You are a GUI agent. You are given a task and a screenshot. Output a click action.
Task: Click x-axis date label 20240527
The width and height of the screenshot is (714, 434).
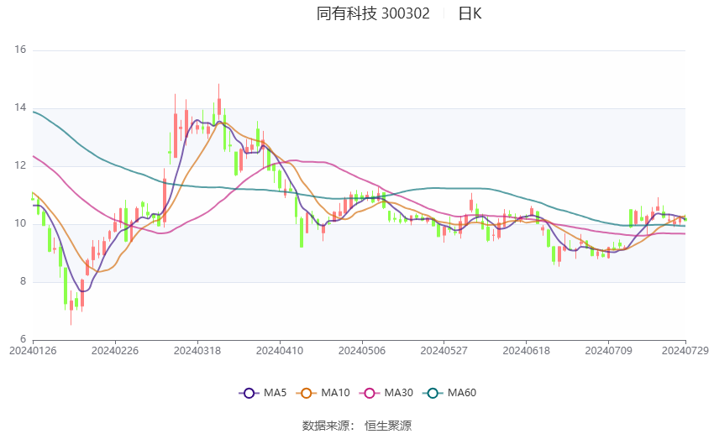[444, 351]
